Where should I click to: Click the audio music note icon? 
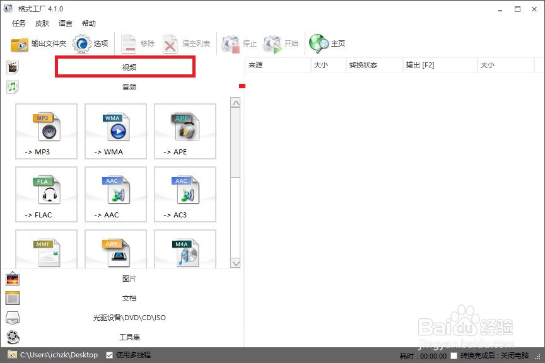pos(13,87)
